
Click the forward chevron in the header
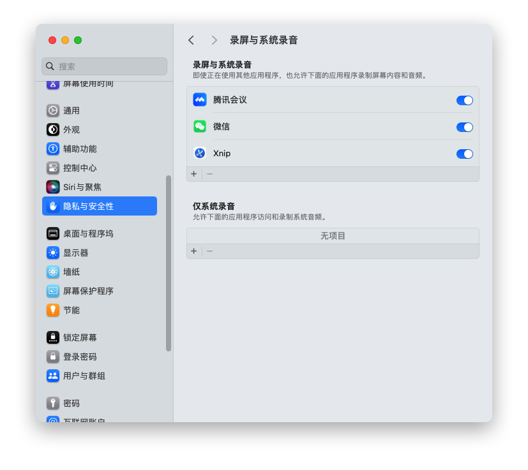[215, 40]
